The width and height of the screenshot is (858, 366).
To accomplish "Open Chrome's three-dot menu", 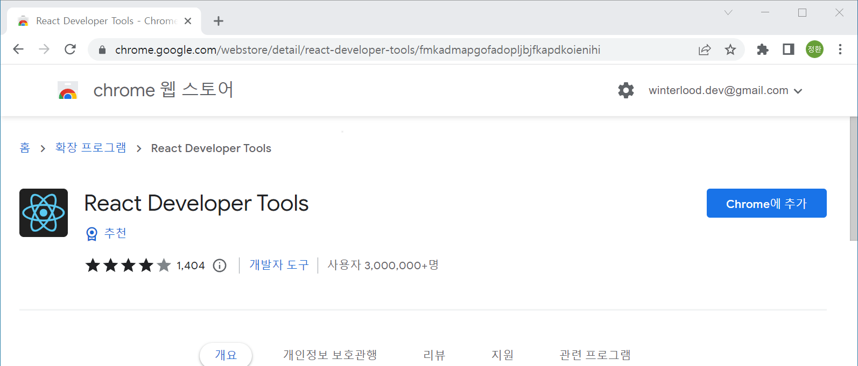I will pyautogui.click(x=840, y=49).
